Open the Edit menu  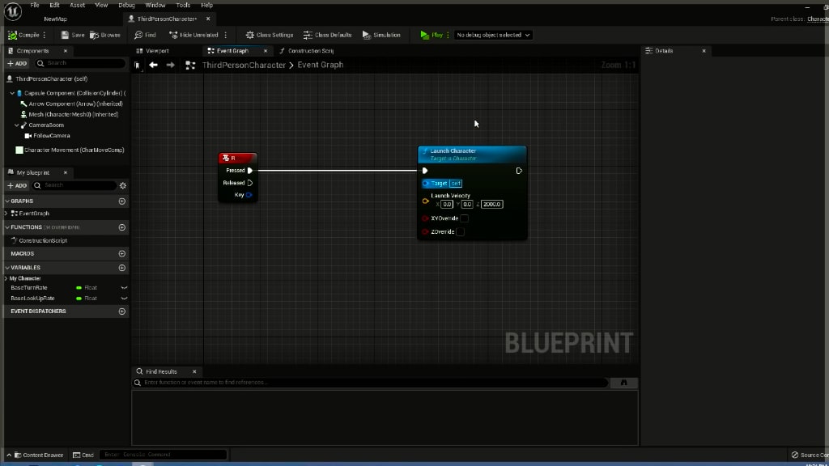54,5
